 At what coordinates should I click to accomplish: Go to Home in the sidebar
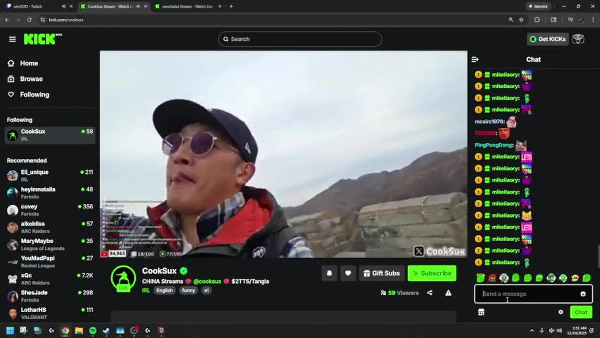pos(29,63)
